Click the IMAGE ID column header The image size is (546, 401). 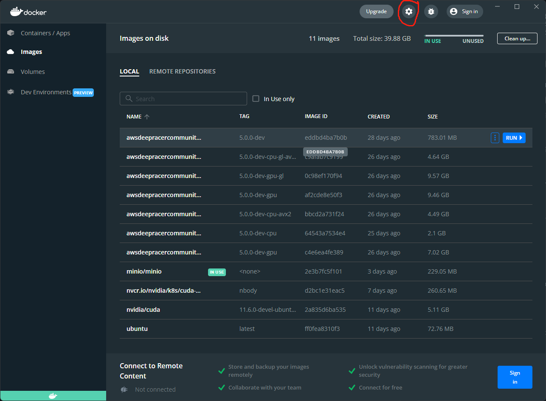tap(316, 116)
